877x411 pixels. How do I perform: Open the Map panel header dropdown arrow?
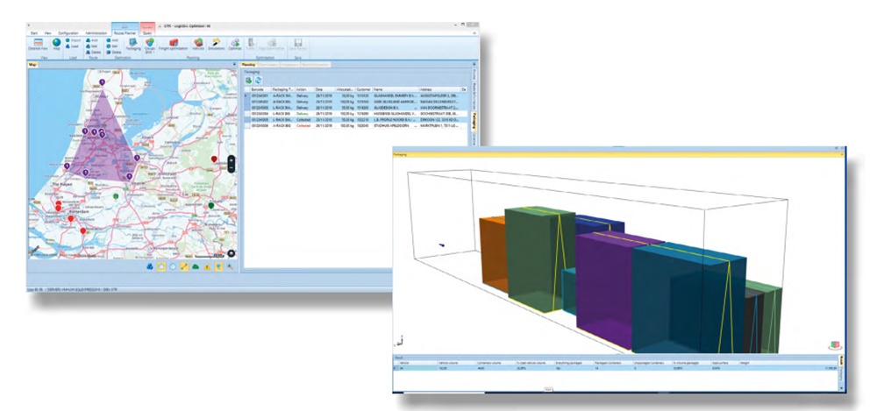tap(235, 65)
